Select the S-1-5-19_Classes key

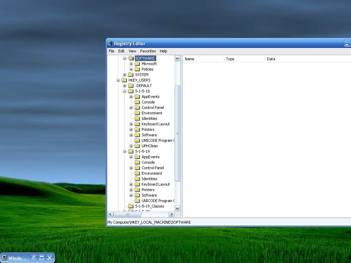click(x=149, y=206)
